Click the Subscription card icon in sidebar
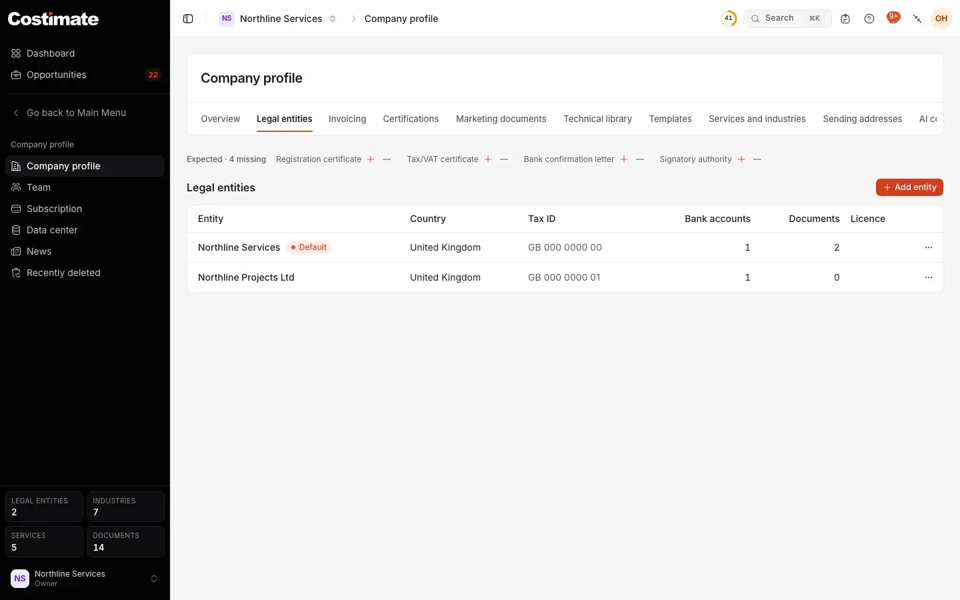 pos(16,209)
